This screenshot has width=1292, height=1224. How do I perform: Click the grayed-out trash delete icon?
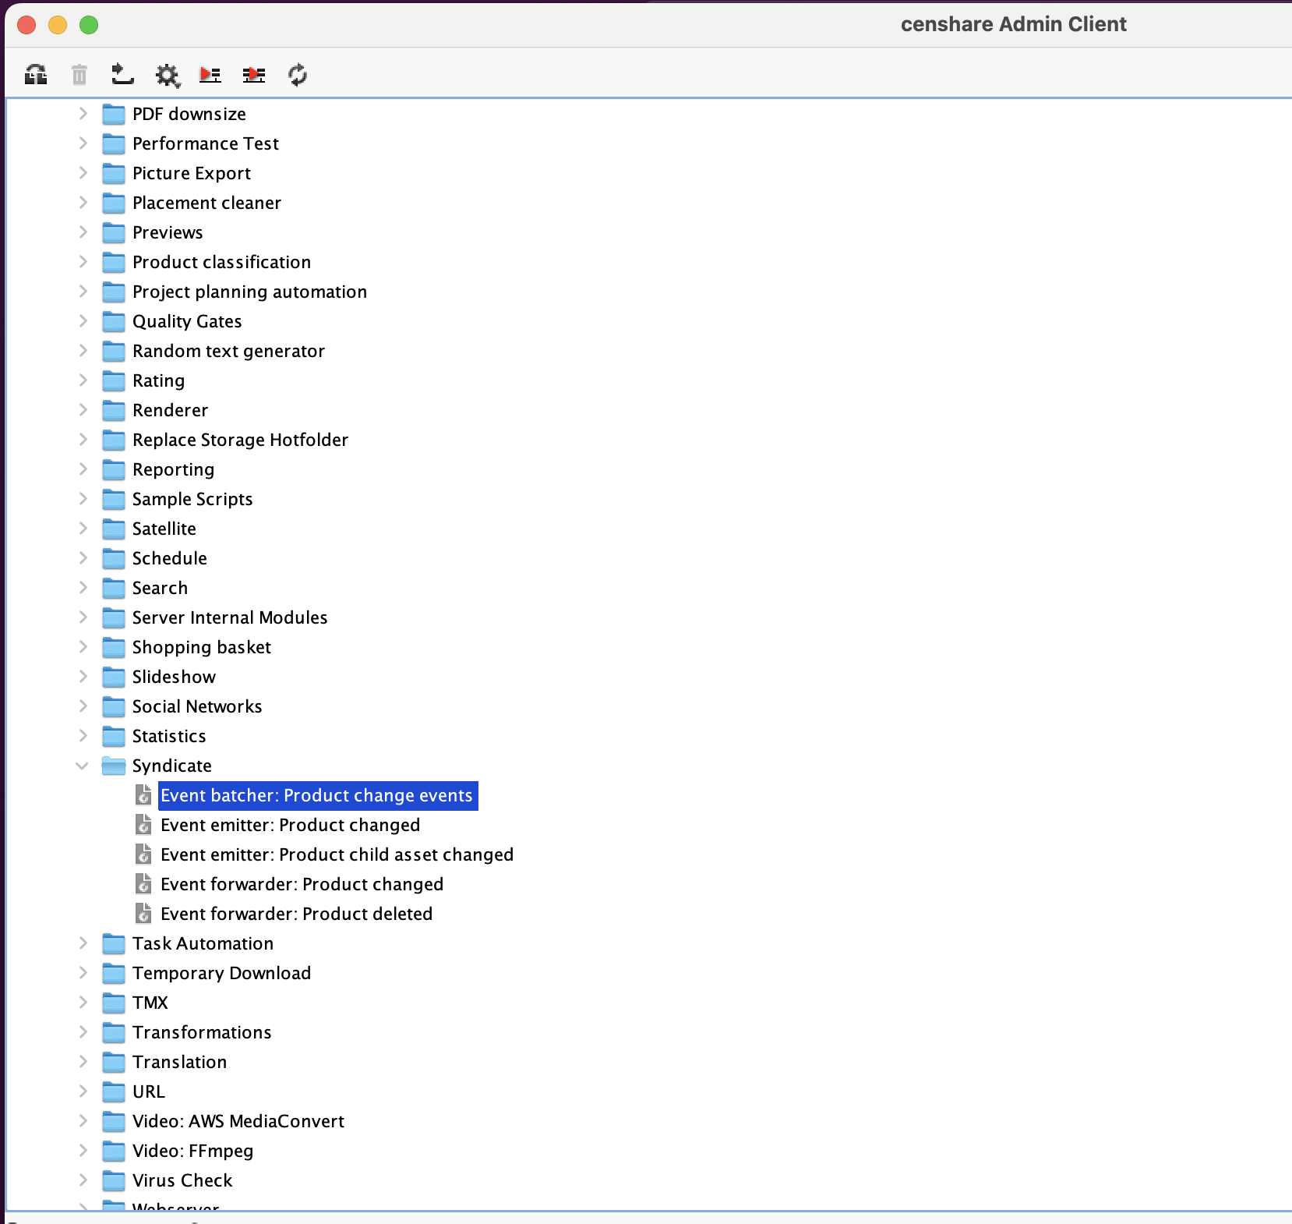[x=79, y=75]
